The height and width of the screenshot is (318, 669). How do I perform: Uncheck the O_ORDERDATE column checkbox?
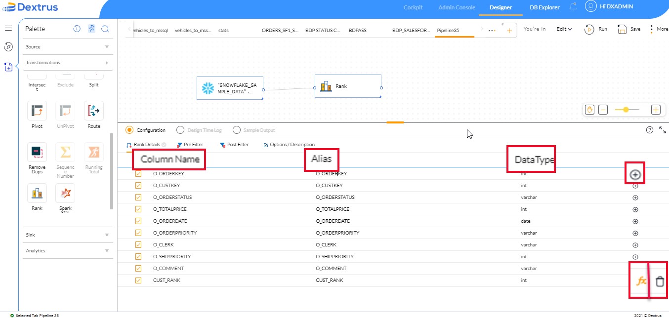(x=138, y=221)
